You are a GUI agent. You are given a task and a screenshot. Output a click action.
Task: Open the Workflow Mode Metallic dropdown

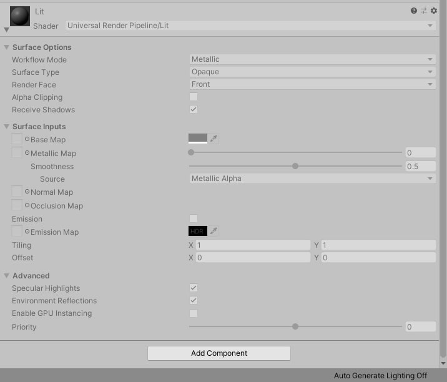[312, 59]
